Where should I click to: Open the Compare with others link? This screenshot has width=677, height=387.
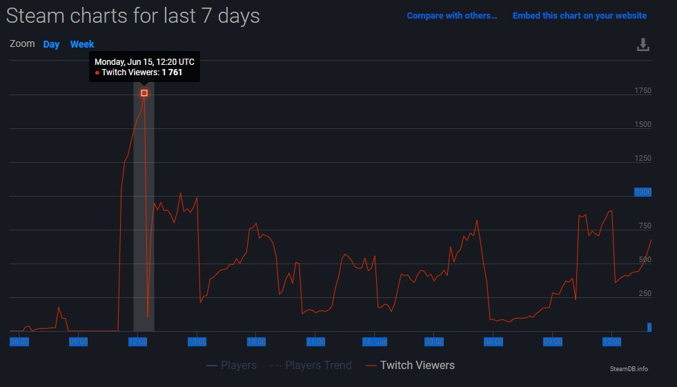click(x=451, y=15)
